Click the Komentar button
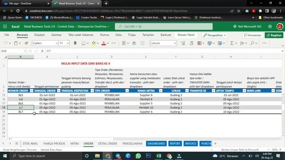Image resolution: width=285 pixels, height=160 pixels. point(252,35)
